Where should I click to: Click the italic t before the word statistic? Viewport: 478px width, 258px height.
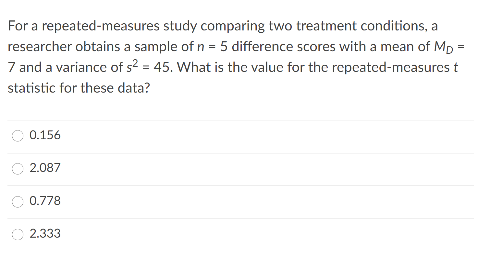click(x=455, y=67)
